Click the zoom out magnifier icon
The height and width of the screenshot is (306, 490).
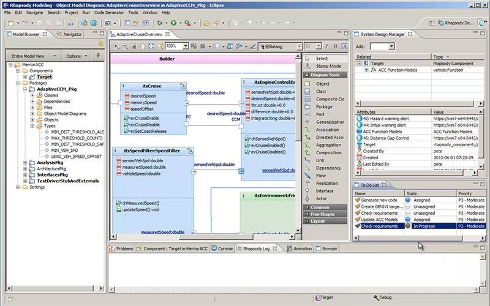[125, 47]
